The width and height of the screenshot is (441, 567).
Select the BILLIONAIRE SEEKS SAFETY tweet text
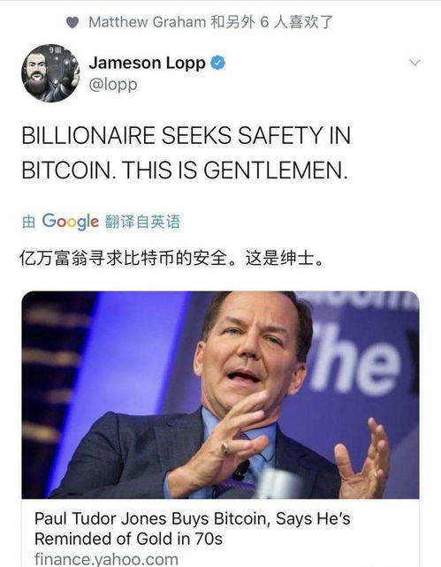[186, 153]
